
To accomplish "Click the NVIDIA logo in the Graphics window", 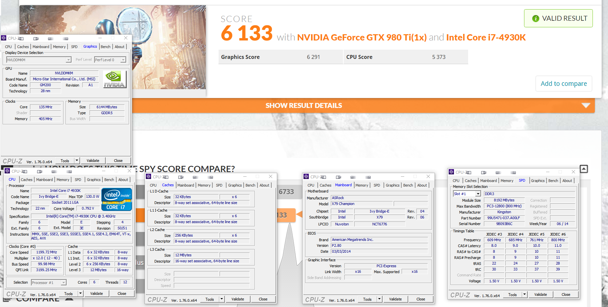I will [x=115, y=79].
